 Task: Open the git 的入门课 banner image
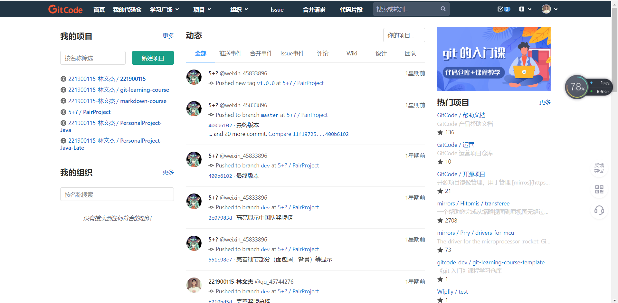[x=494, y=59]
